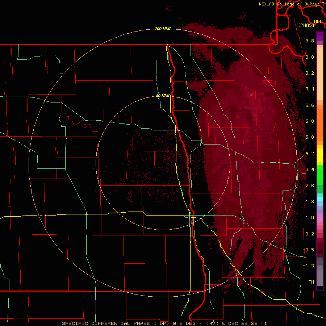Select the 3.4 scale value

click(x=310, y=170)
